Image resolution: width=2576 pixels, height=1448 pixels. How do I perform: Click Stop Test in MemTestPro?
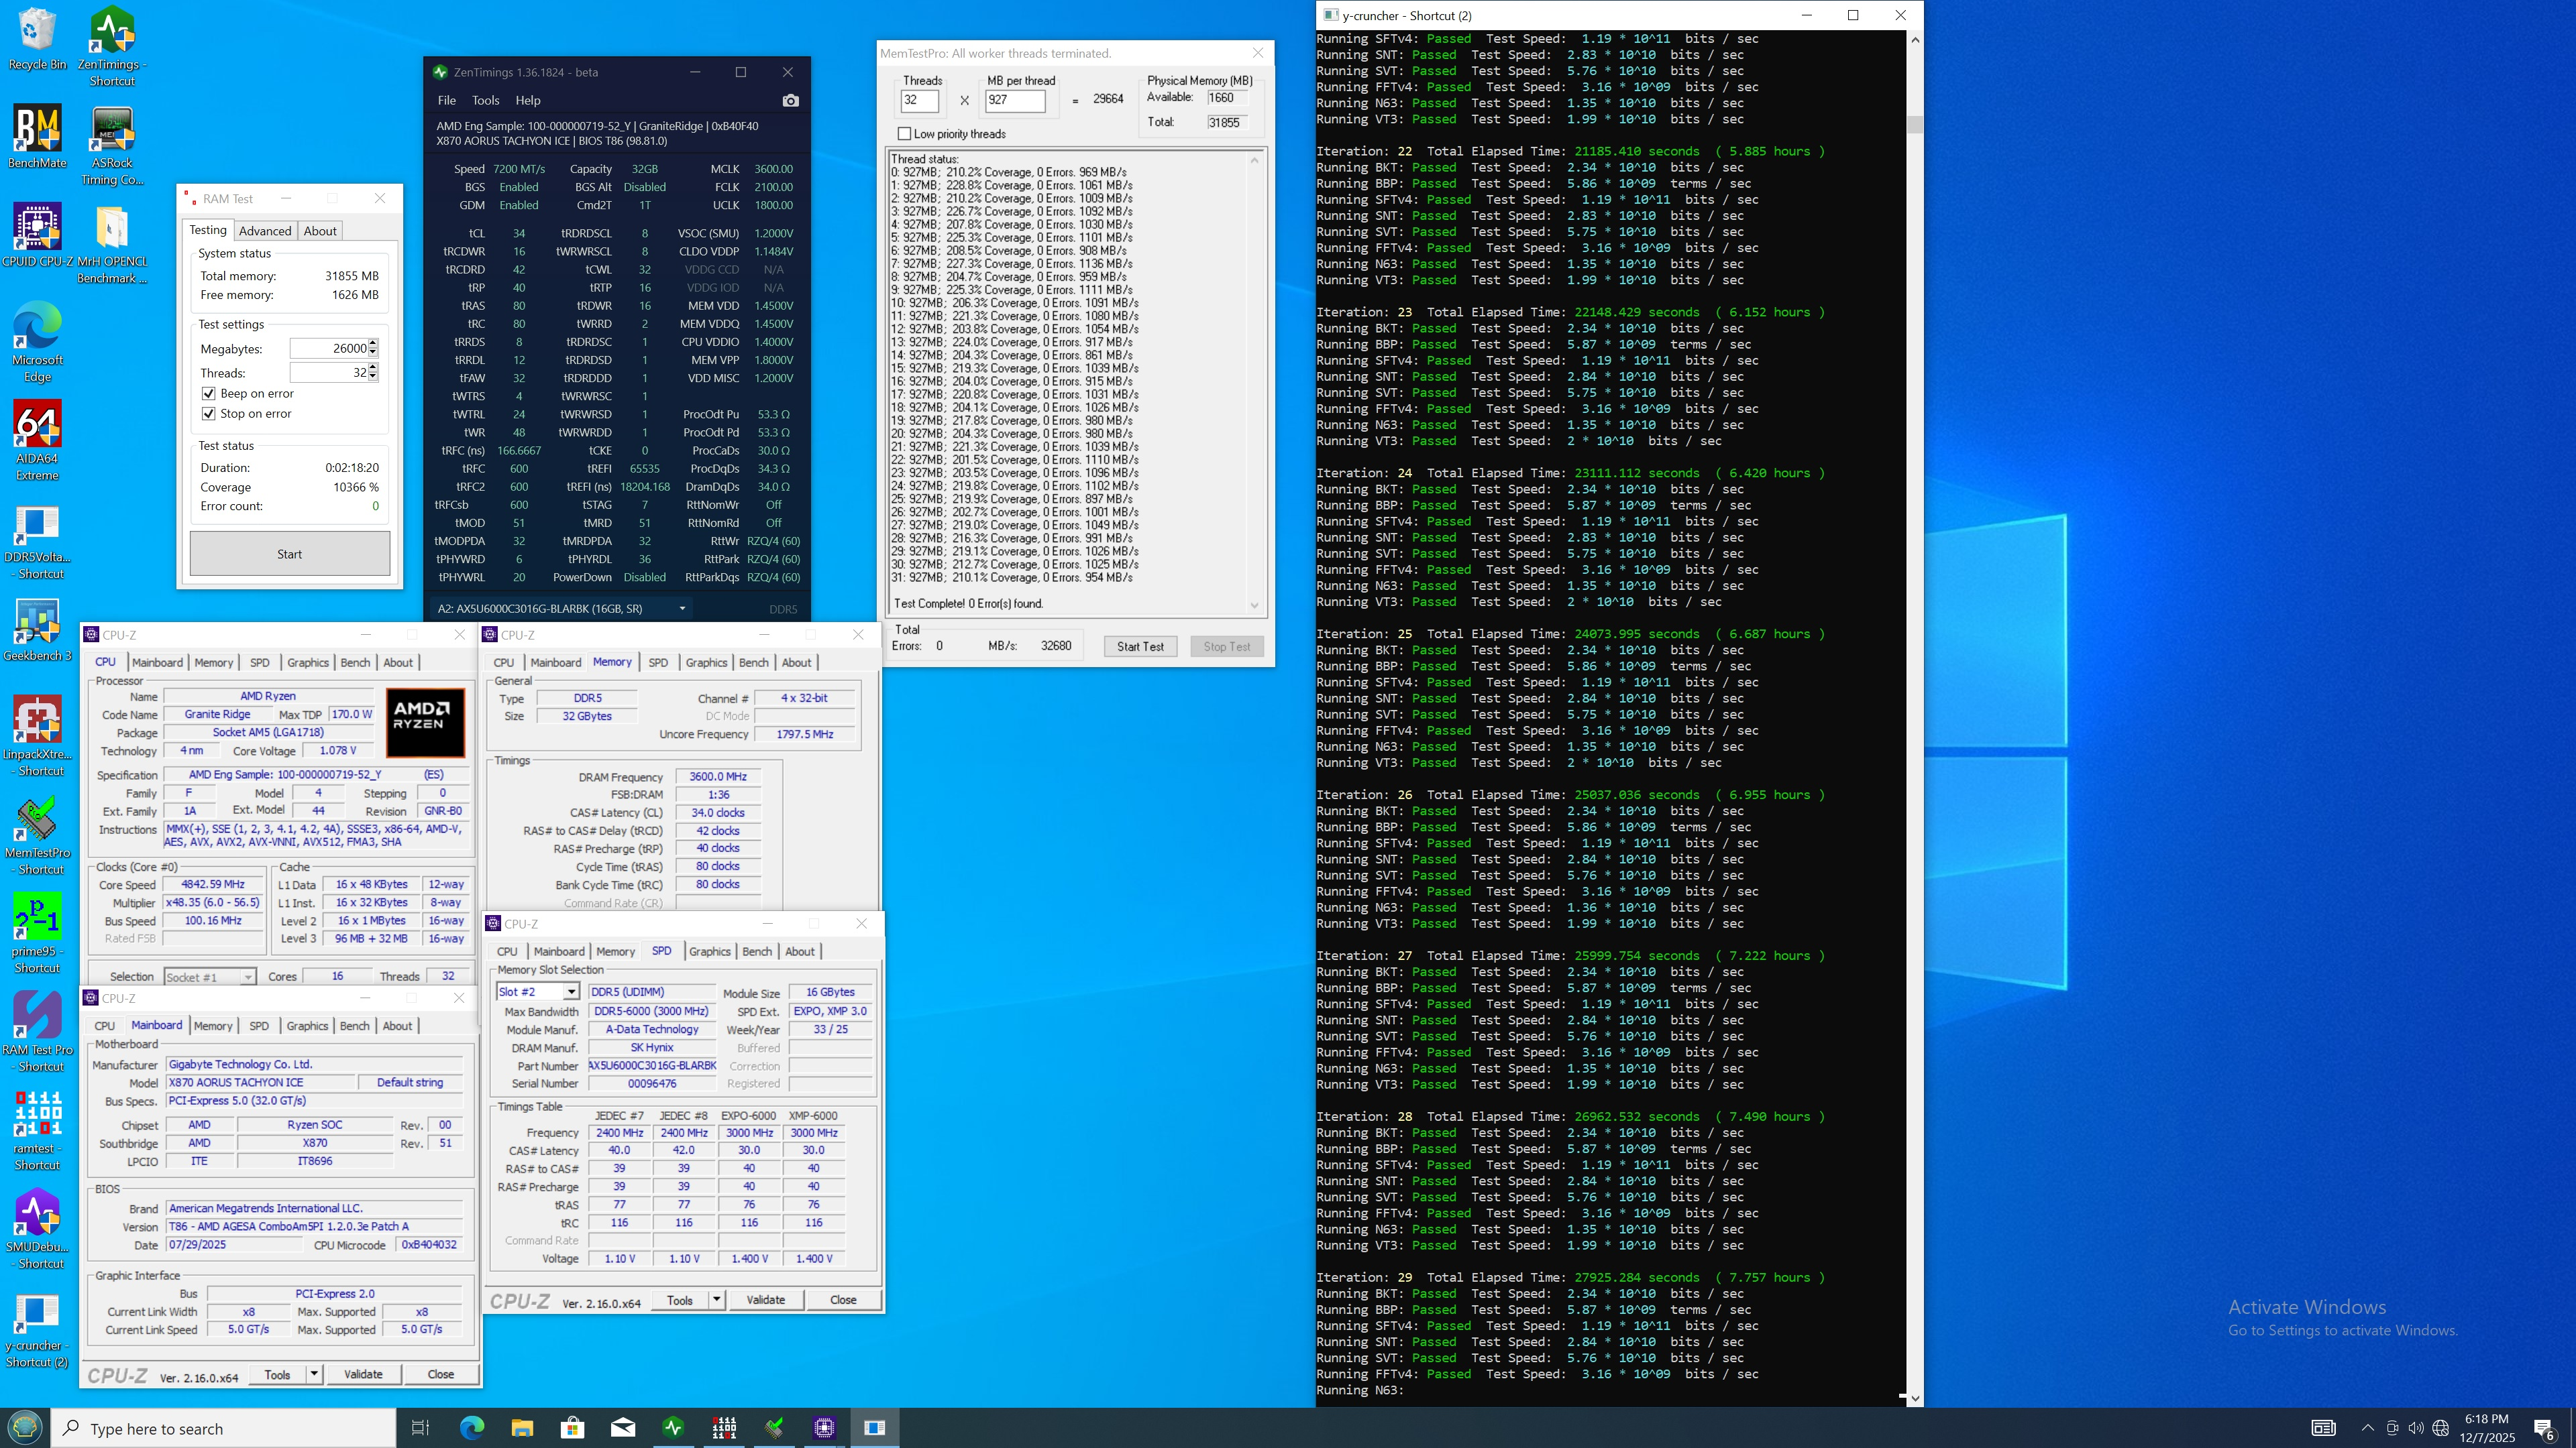pos(1227,646)
